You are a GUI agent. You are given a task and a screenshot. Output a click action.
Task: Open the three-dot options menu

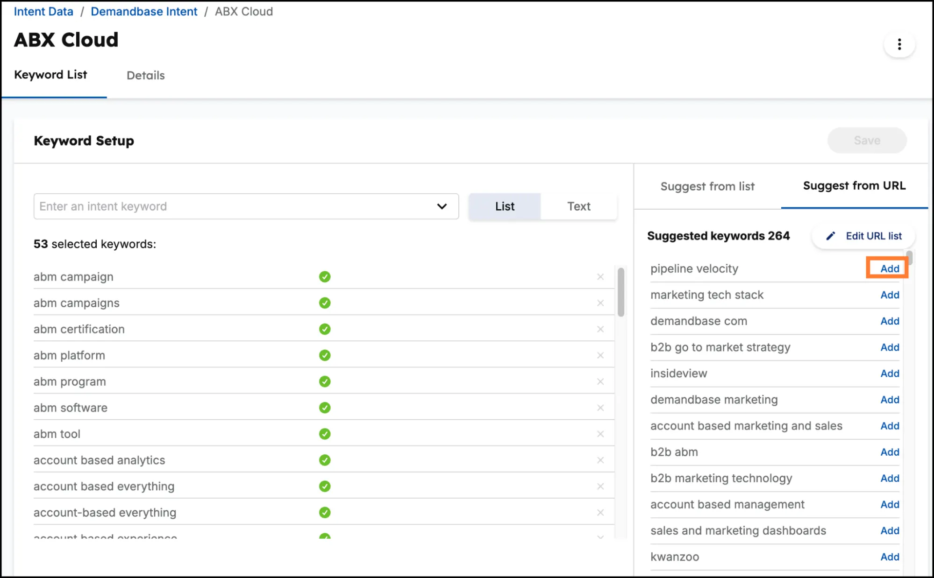899,44
